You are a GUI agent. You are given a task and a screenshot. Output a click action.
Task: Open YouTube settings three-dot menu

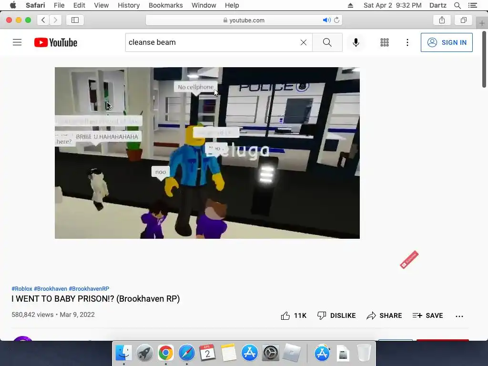coord(407,42)
